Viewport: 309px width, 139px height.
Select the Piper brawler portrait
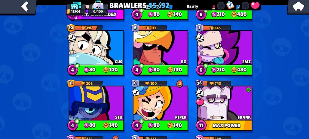[x=161, y=103]
